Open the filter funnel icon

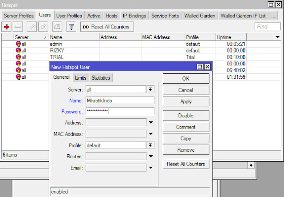pyautogui.click(x=71, y=27)
